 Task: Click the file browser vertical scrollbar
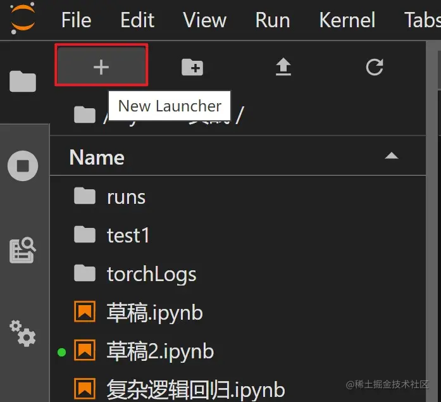point(430,222)
